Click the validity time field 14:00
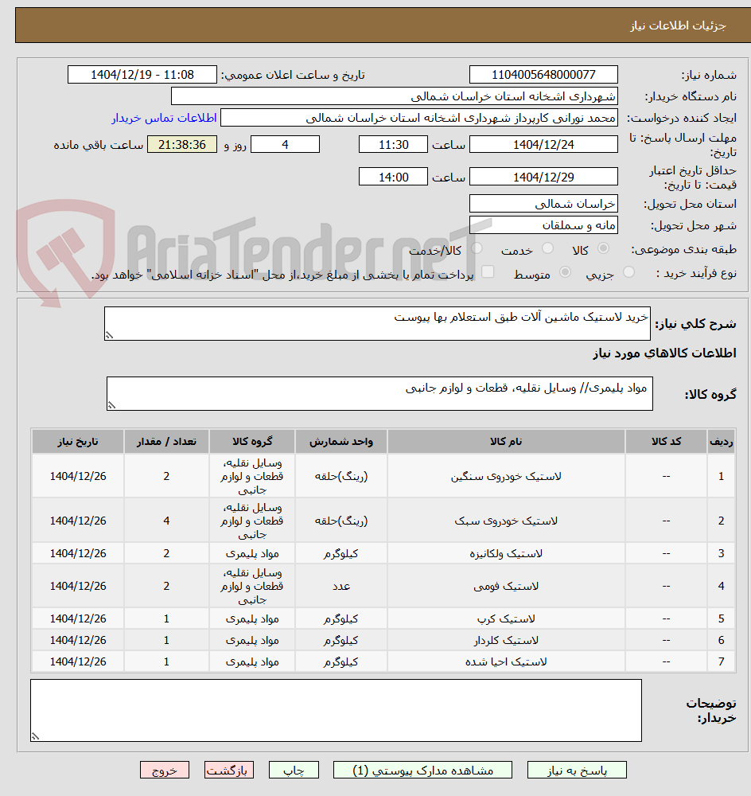This screenshot has height=796, width=751. coord(393,177)
